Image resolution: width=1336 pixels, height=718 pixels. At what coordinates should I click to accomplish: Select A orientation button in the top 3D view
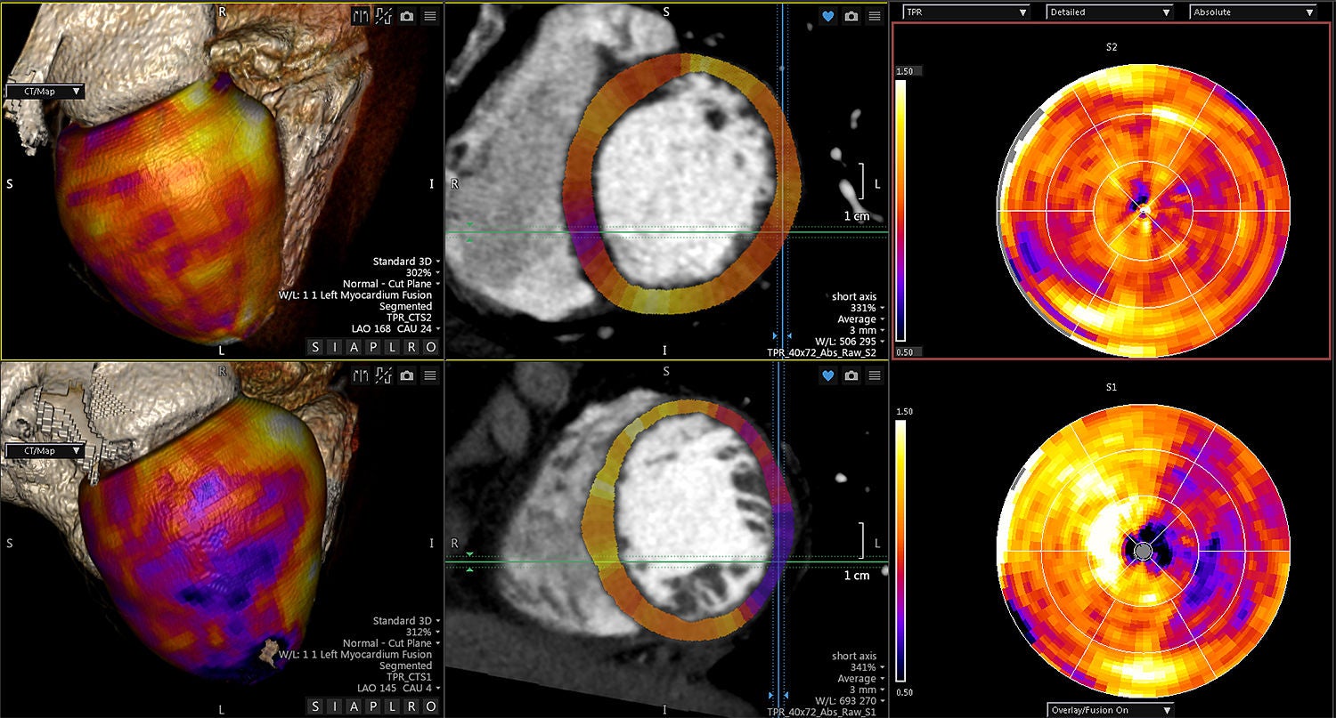354,347
